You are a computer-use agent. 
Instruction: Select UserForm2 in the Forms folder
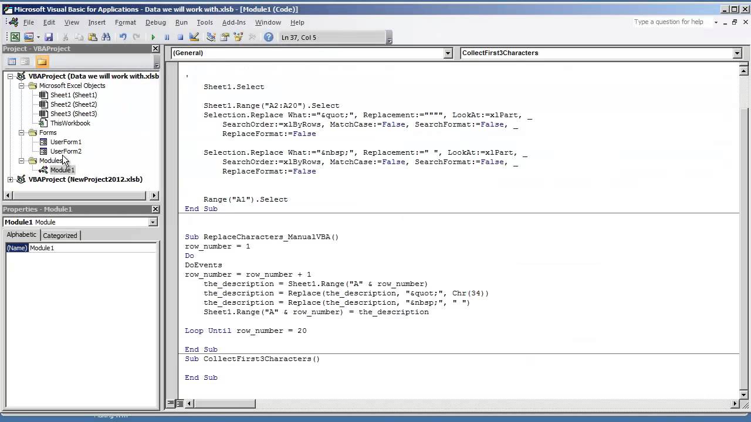tap(66, 151)
